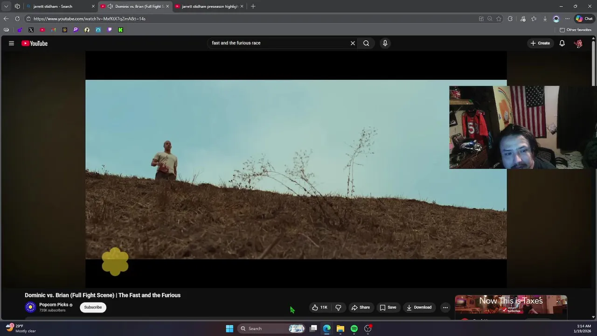Open YouTube bookmark in favorites bar
The image size is (597, 336).
pyautogui.click(x=42, y=30)
